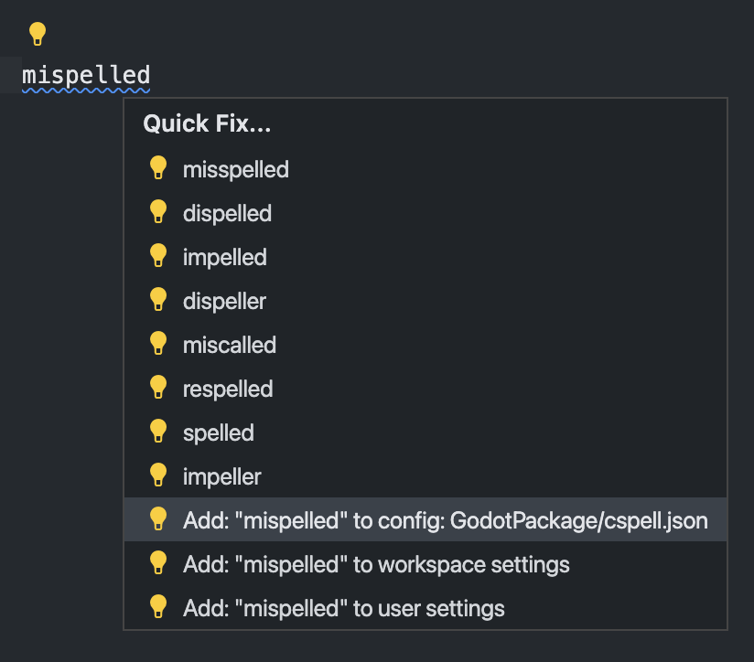Click lightbulb icon beside the cspell.json option
This screenshot has width=754, height=662.
[x=158, y=519]
